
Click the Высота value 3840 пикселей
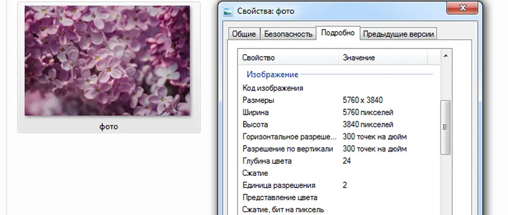click(368, 125)
